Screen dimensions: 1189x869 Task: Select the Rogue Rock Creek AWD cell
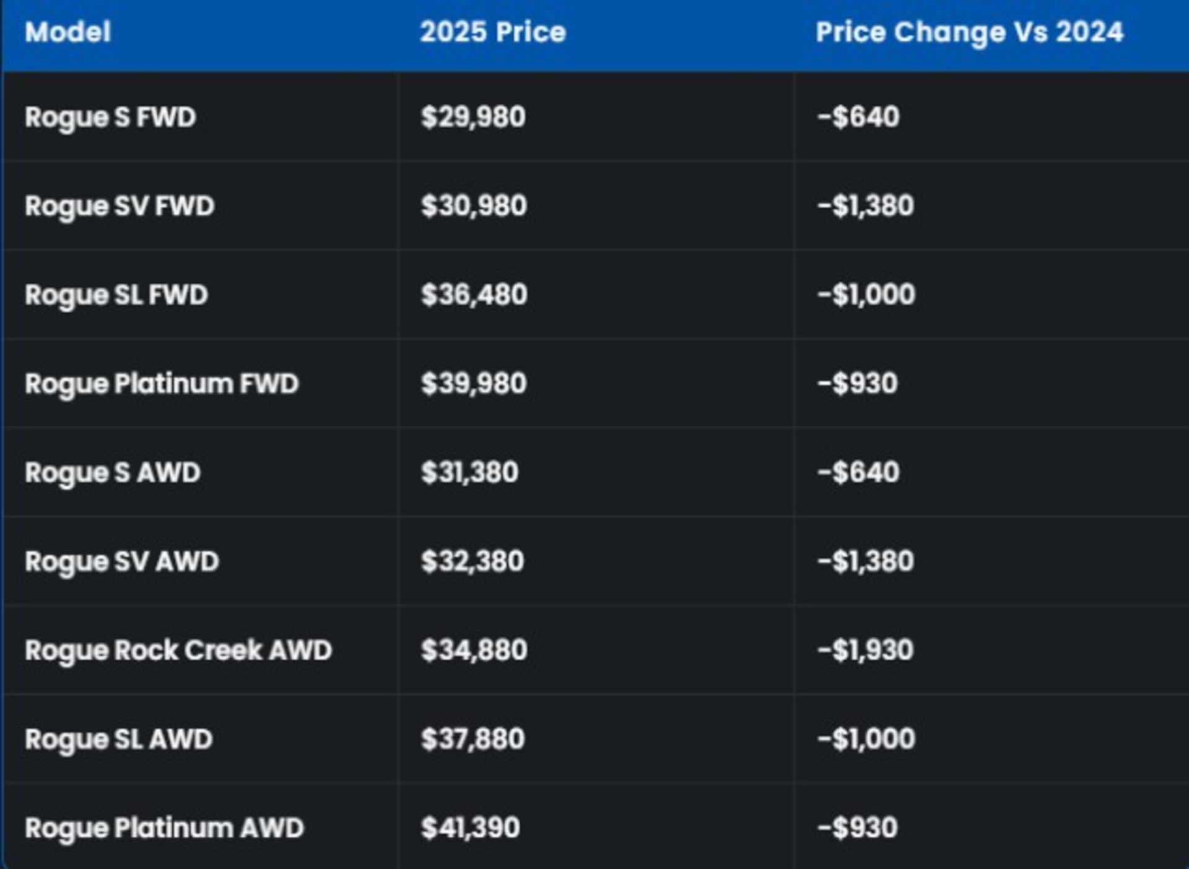178,651
